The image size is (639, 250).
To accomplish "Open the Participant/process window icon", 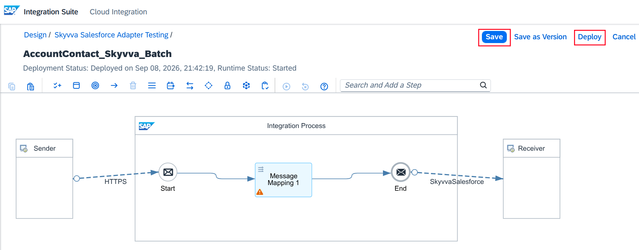I will pyautogui.click(x=76, y=86).
